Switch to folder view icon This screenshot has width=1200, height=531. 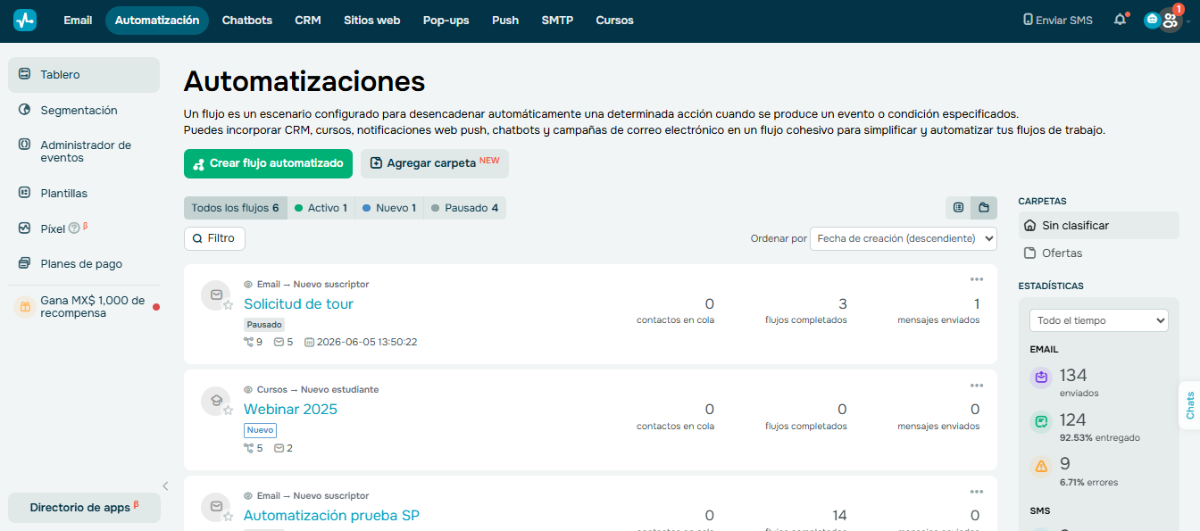coord(984,208)
